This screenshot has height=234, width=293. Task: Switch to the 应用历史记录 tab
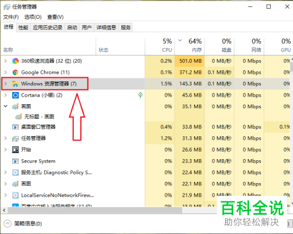coord(47,27)
